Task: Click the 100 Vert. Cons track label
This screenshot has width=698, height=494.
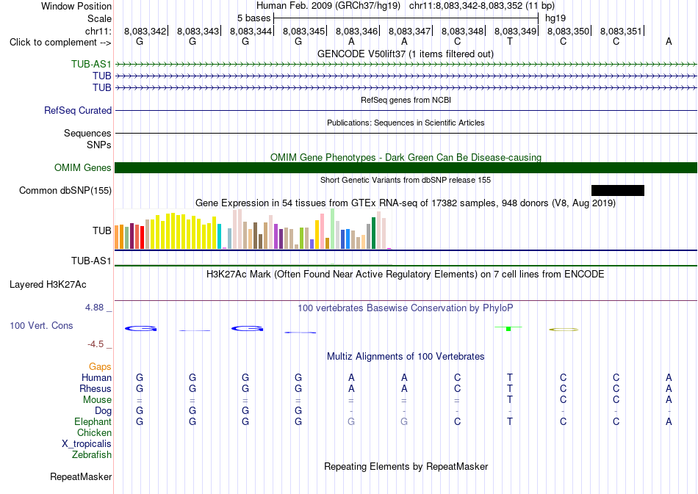Action: click(x=41, y=325)
